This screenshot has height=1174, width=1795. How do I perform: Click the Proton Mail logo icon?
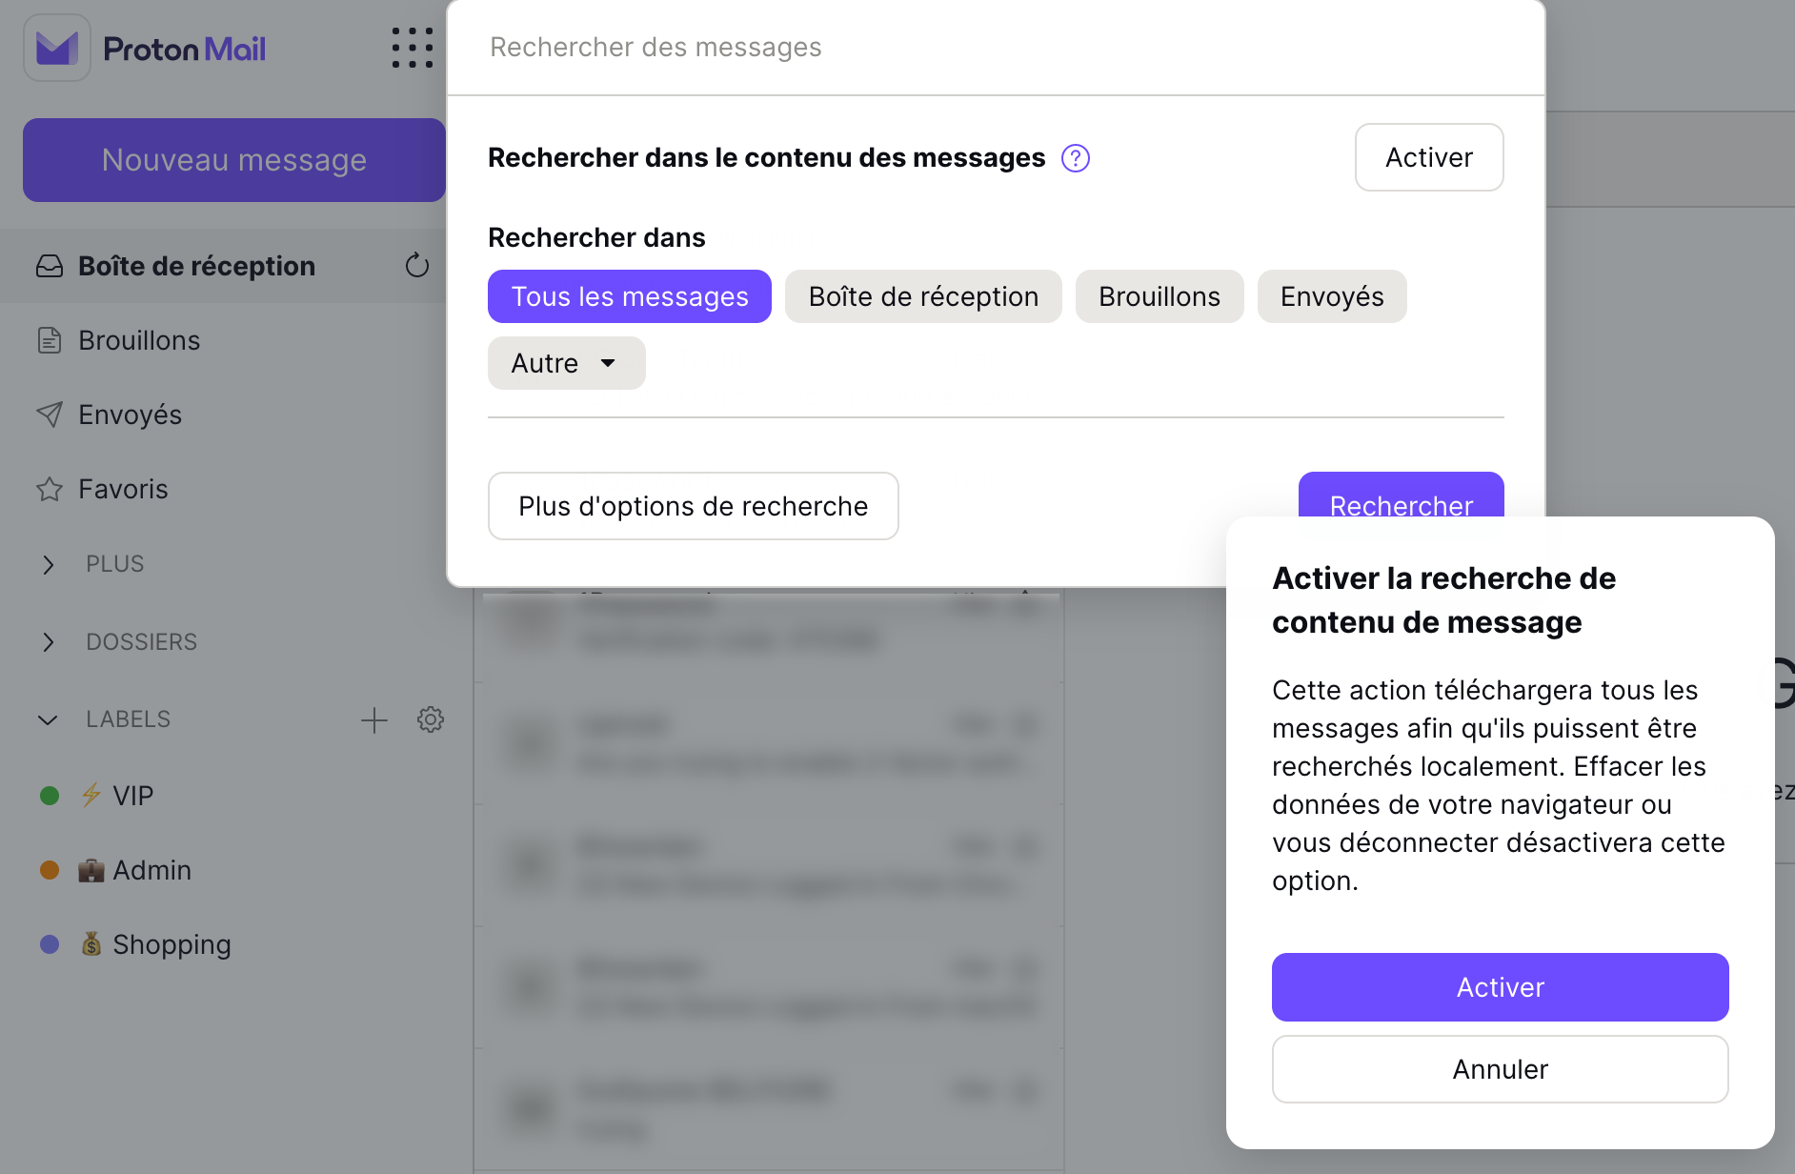point(57,48)
